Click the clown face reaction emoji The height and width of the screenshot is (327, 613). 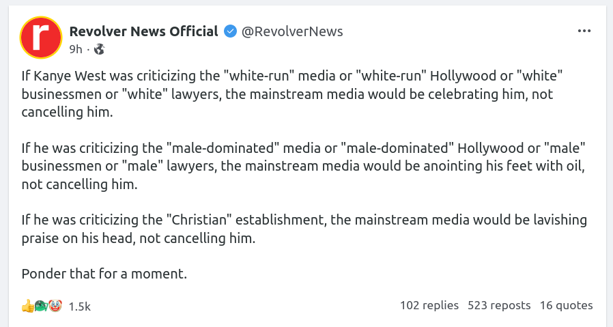(55, 306)
